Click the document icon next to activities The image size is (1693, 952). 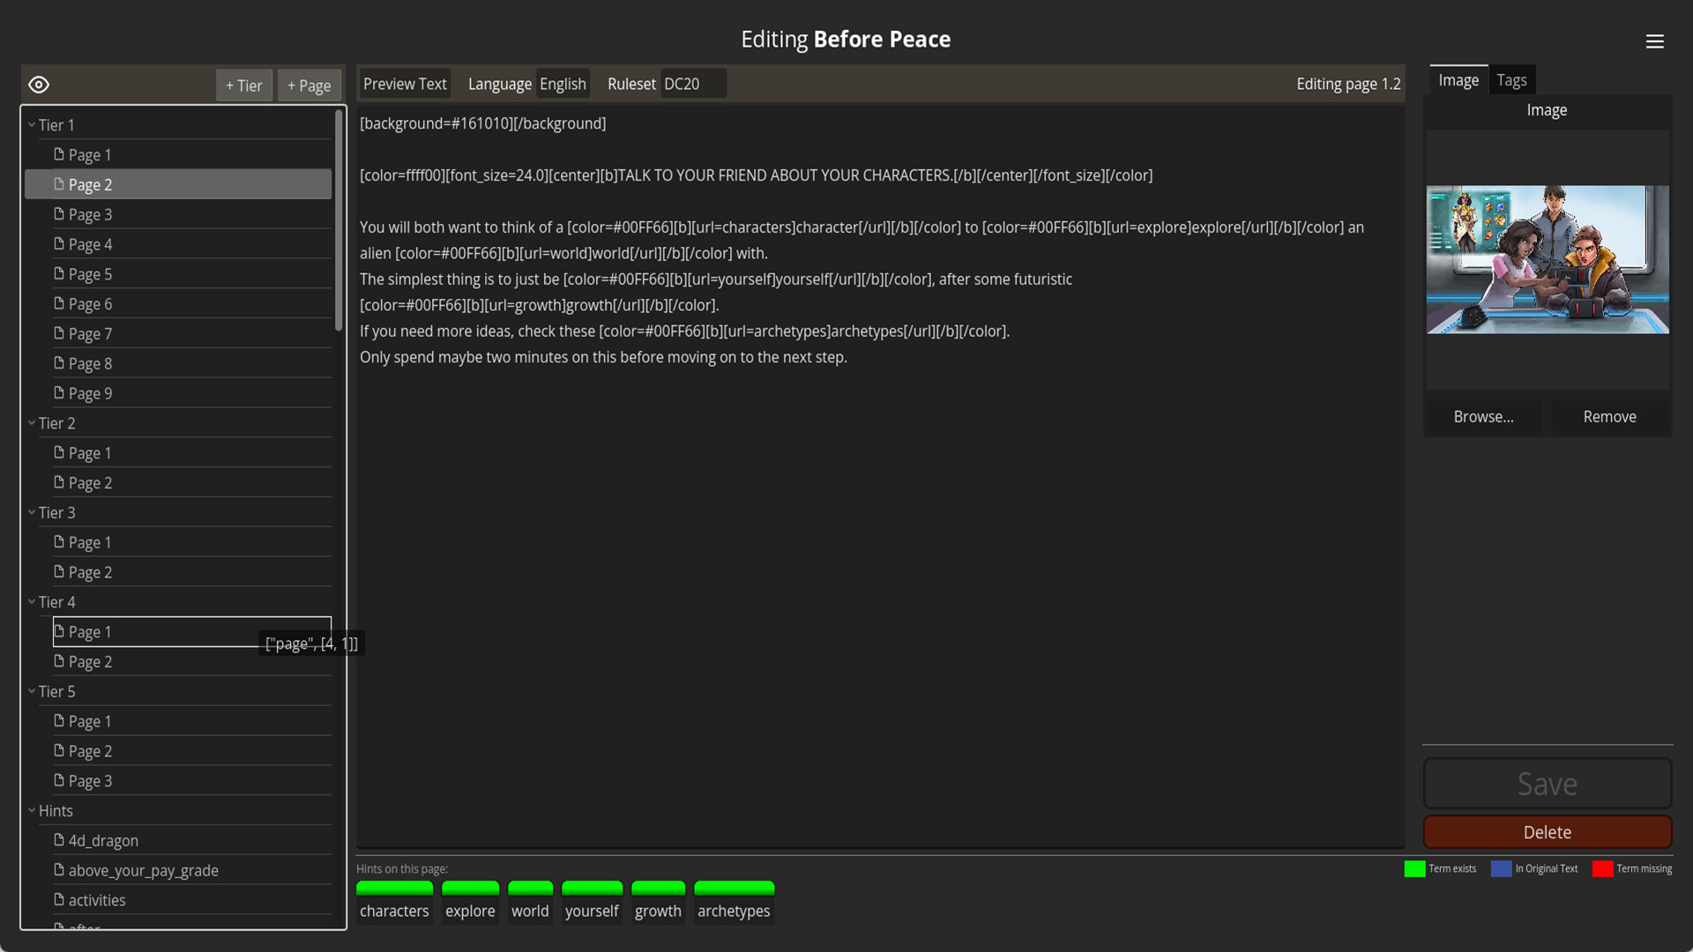(x=58, y=900)
